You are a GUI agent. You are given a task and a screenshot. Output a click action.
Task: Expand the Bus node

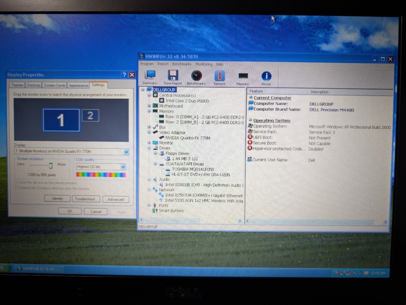coord(149,127)
